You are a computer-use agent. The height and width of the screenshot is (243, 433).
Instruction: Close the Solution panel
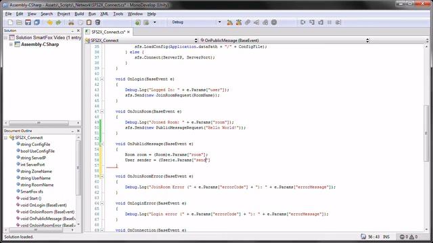[x=78, y=30]
